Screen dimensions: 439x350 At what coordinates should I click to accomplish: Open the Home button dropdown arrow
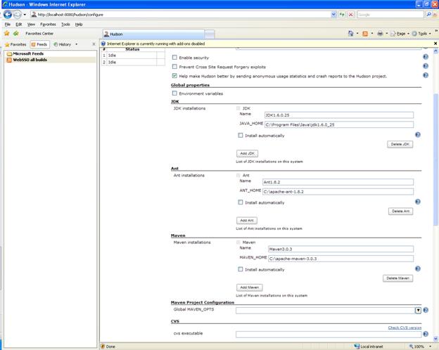357,34
